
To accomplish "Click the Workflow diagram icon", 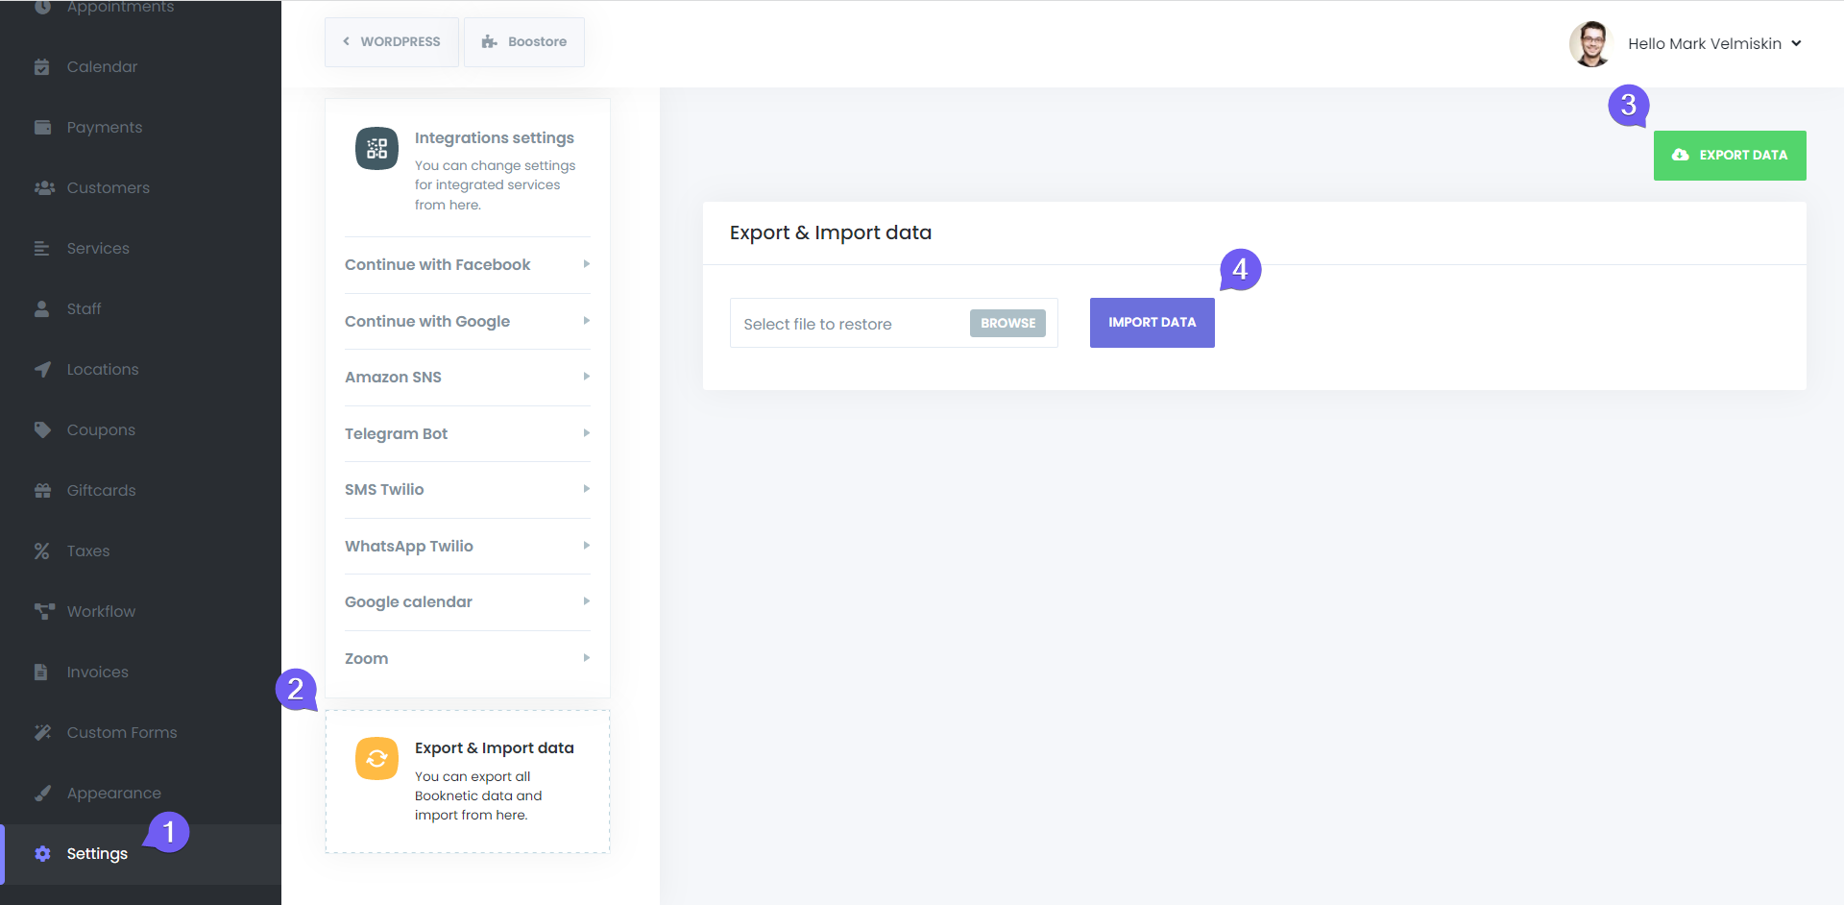I will (x=44, y=611).
